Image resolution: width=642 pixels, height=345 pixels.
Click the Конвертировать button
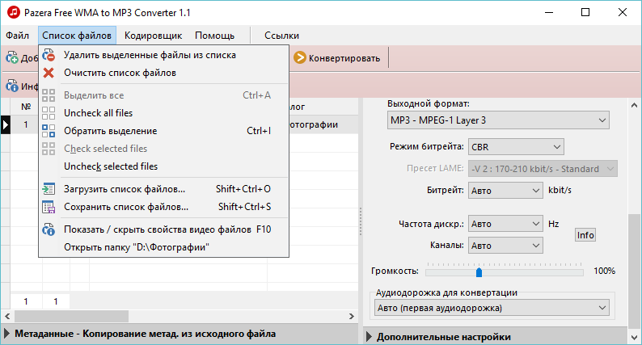click(337, 57)
